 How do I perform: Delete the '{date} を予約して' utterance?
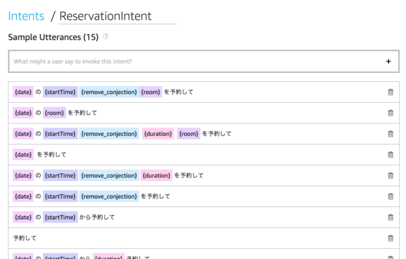391,155
